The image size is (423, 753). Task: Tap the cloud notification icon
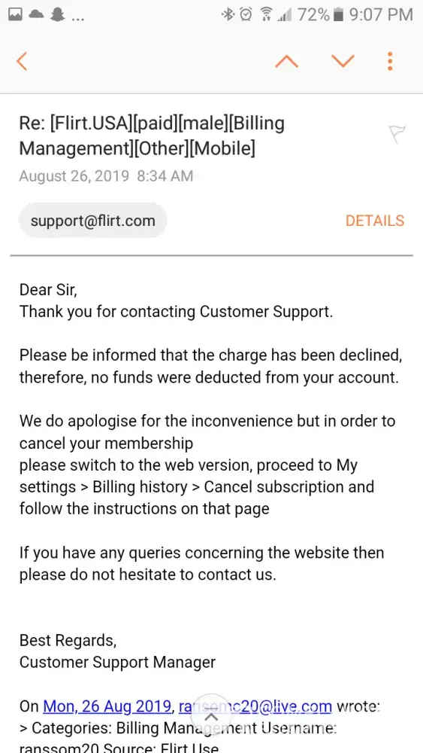click(36, 15)
